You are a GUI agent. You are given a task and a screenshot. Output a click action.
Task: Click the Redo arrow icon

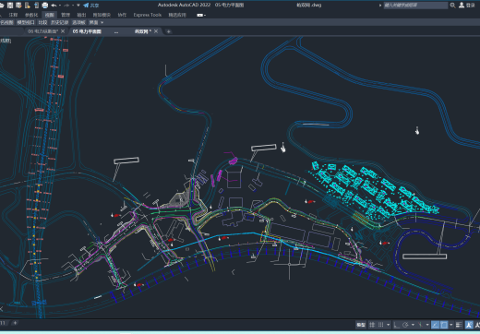67,6
